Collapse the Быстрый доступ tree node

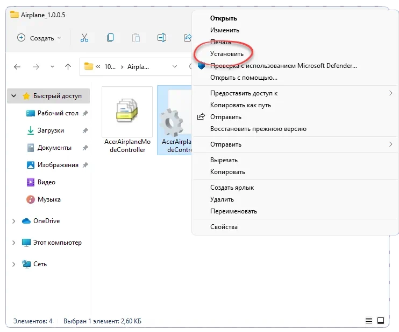[14, 96]
